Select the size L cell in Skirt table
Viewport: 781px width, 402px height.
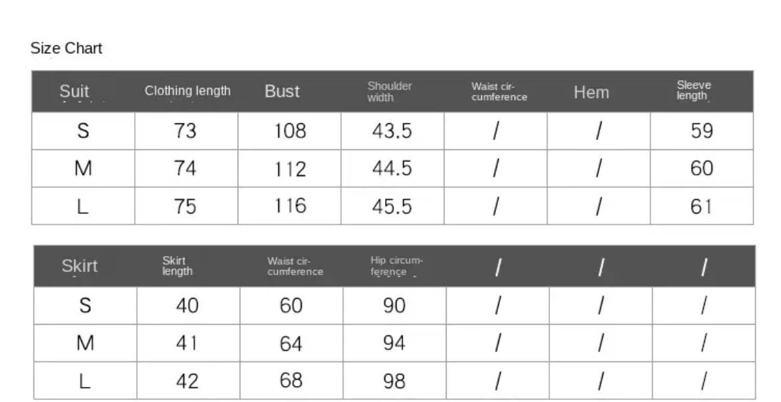(x=85, y=381)
